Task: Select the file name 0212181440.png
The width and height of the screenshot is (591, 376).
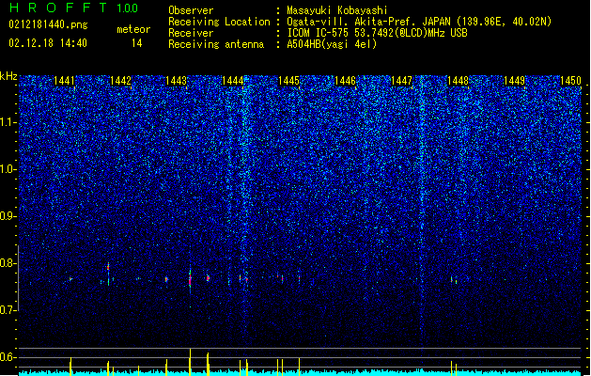Action: coord(48,24)
